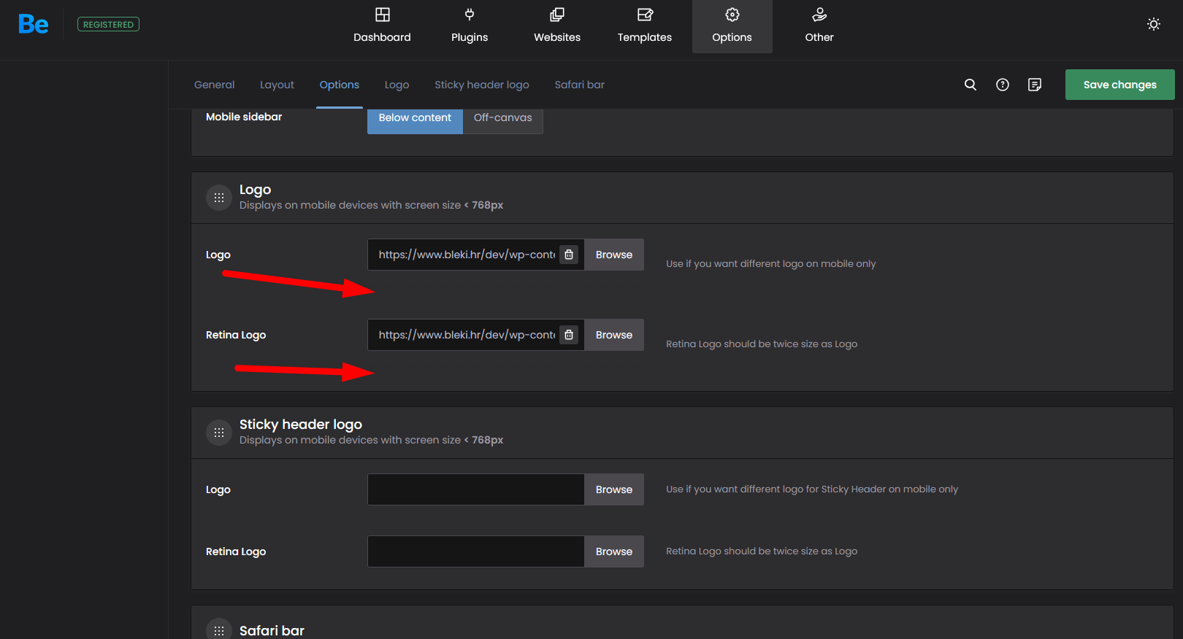Screen dimensions: 1183x639
Task: Open the Templates section
Action: [645, 26]
